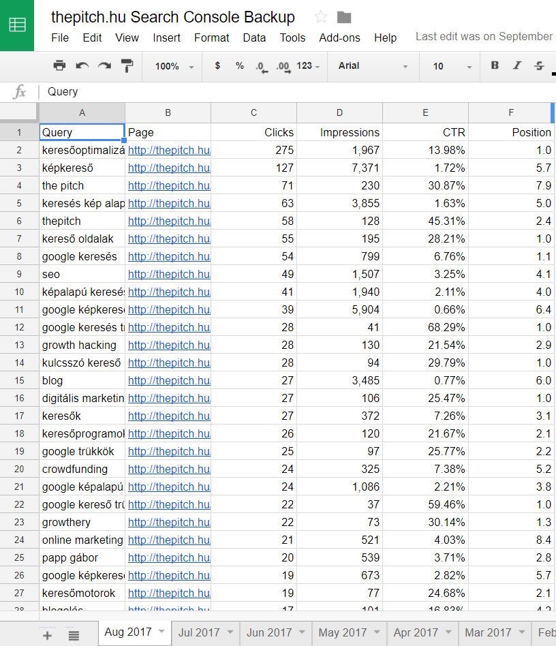
Task: Format as currency with dollar icon
Action: pyautogui.click(x=217, y=65)
